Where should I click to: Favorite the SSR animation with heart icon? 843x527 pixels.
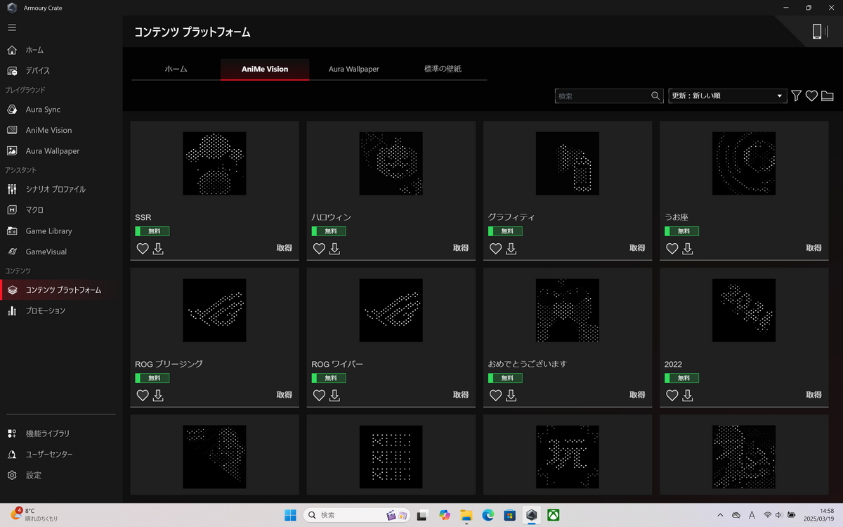click(x=143, y=249)
